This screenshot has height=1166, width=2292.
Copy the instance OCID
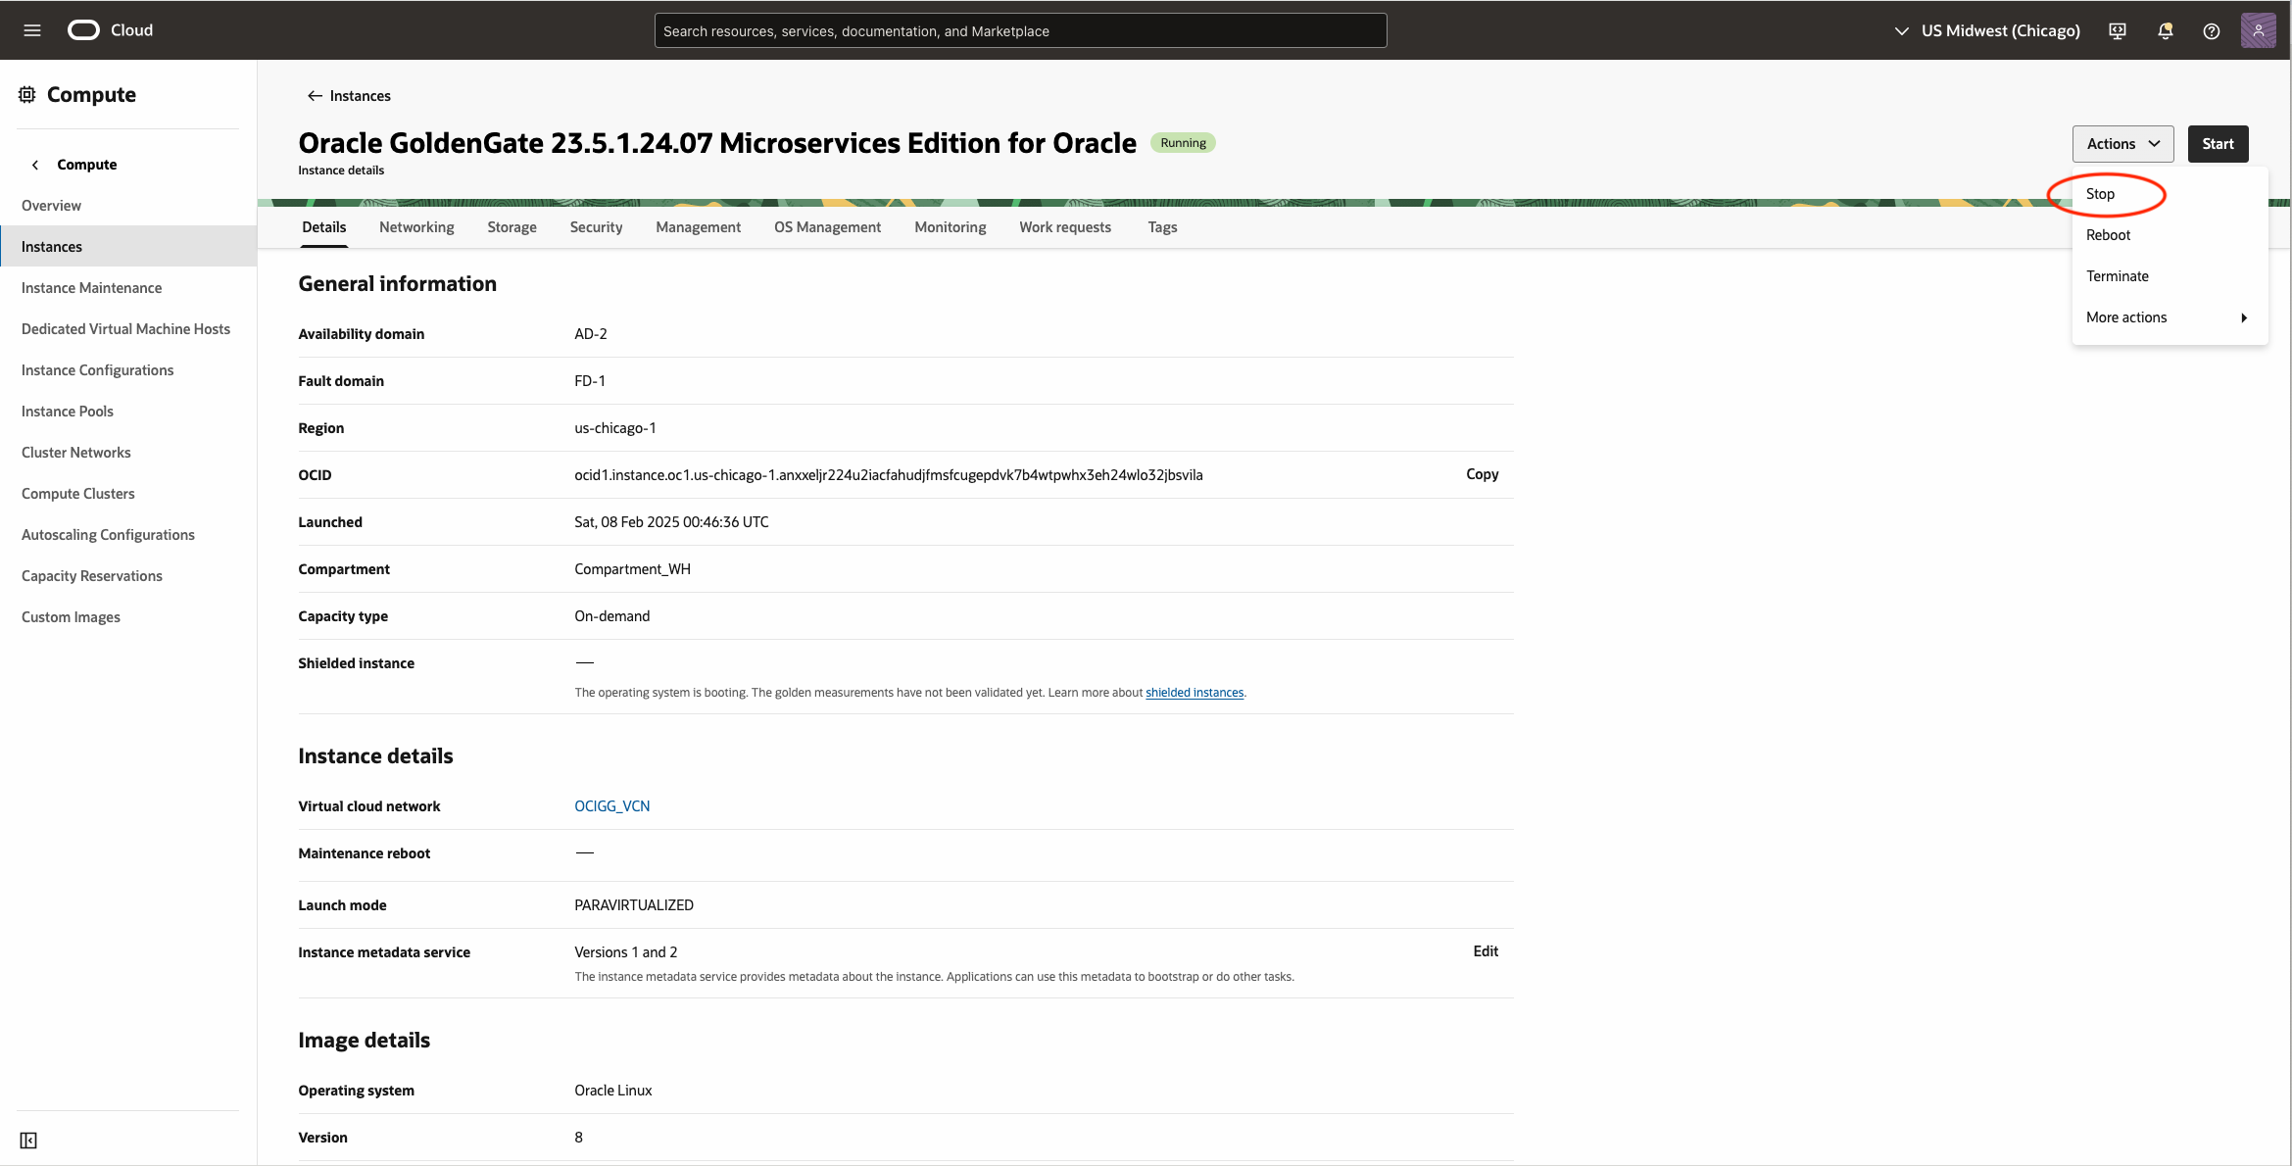coord(1482,474)
